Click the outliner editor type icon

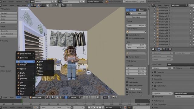(154, 5)
